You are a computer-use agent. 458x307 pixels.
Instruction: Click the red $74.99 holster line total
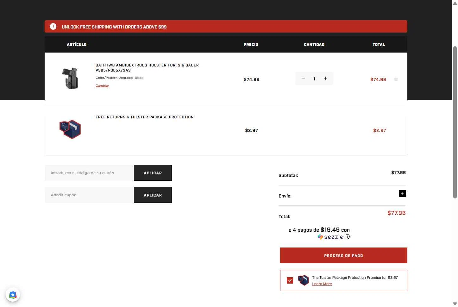tap(378, 79)
